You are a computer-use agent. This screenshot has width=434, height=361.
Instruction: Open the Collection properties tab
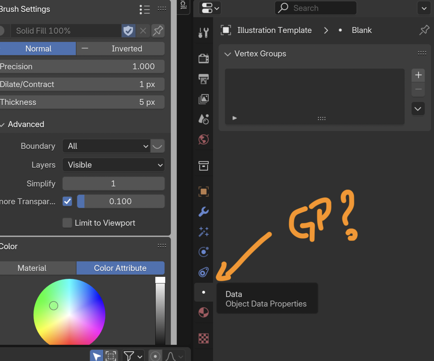(203, 166)
